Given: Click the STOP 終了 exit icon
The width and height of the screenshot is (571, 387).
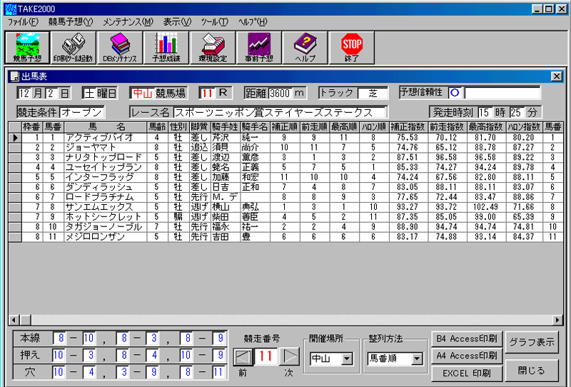Looking at the screenshot, I should point(352,47).
